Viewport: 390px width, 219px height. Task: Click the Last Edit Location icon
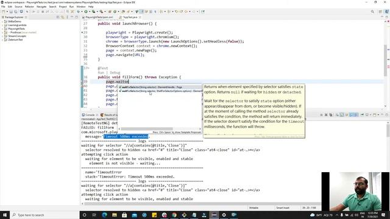tap(176, 12)
